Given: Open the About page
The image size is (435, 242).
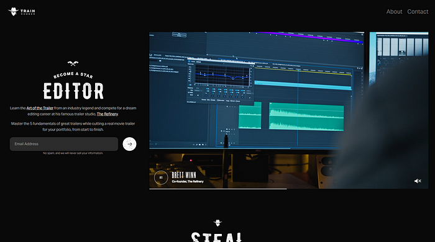Looking at the screenshot, I should pos(394,12).
